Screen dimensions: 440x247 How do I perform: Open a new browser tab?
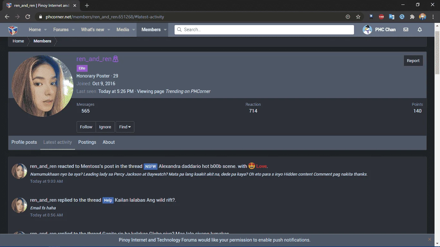point(87,5)
